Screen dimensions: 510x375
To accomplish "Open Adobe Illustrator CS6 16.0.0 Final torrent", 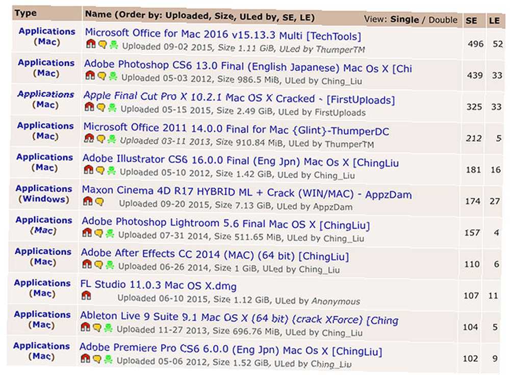I will coord(240,160).
